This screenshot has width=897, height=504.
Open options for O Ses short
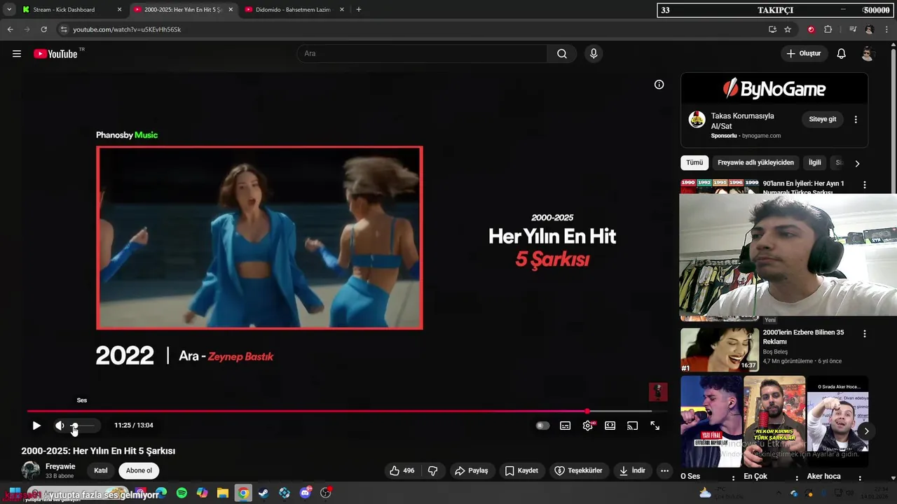pos(734,478)
